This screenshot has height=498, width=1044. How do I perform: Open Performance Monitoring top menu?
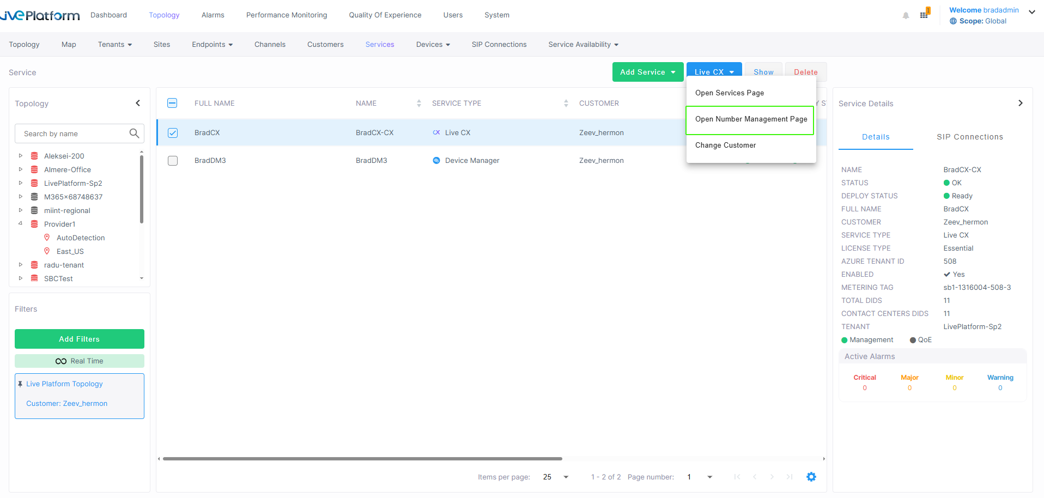[x=287, y=15]
